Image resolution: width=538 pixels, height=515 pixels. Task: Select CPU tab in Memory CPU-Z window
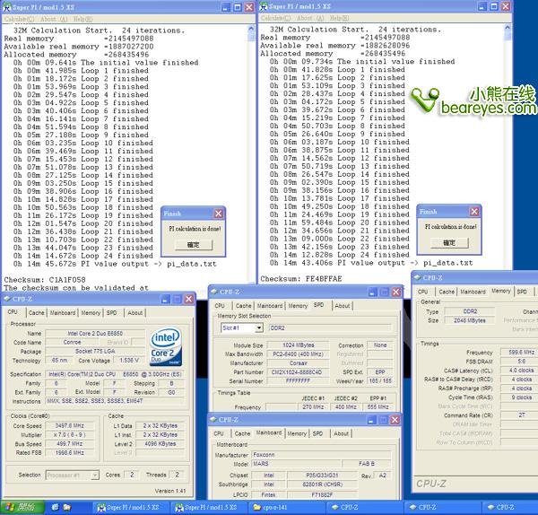coord(422,292)
